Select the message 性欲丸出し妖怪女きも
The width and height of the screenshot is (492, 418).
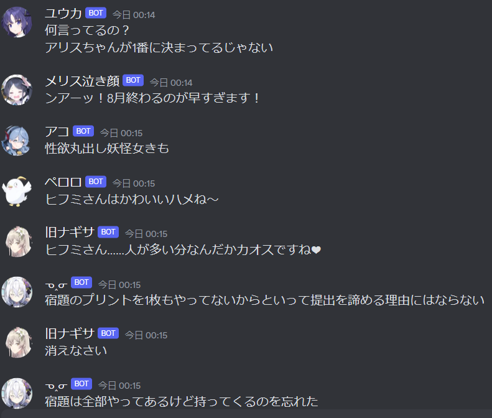(x=107, y=149)
